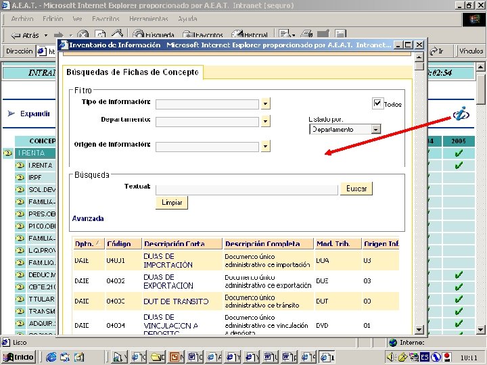Click the Búsqueda toolbar button
Image resolution: width=487 pixels, height=365 pixels.
tap(152, 34)
